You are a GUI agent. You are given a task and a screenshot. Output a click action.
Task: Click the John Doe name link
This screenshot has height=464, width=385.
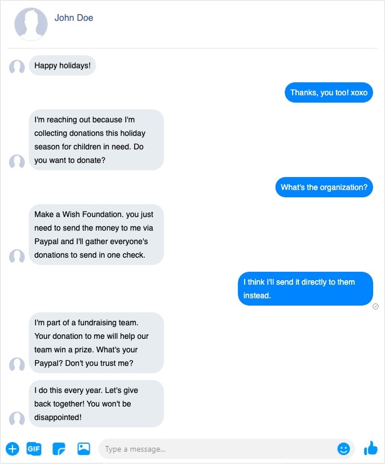pos(74,18)
